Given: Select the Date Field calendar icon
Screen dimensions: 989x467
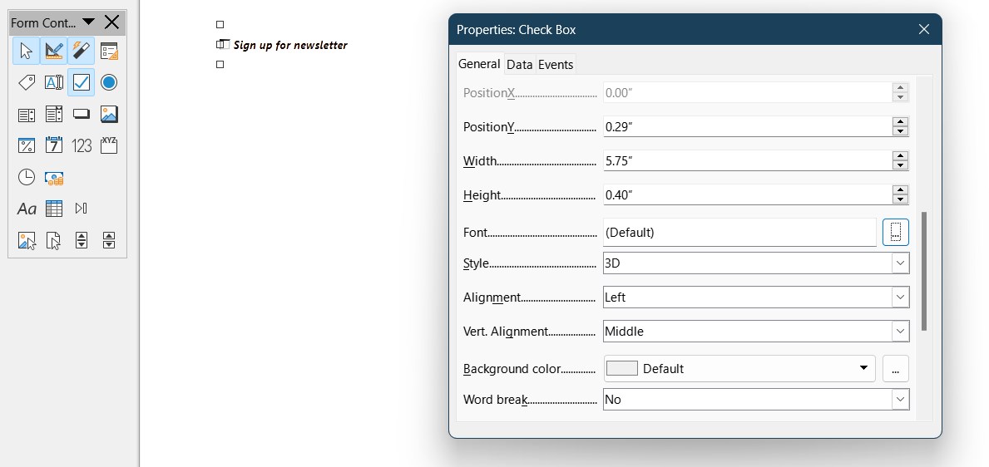Looking at the screenshot, I should coord(53,145).
